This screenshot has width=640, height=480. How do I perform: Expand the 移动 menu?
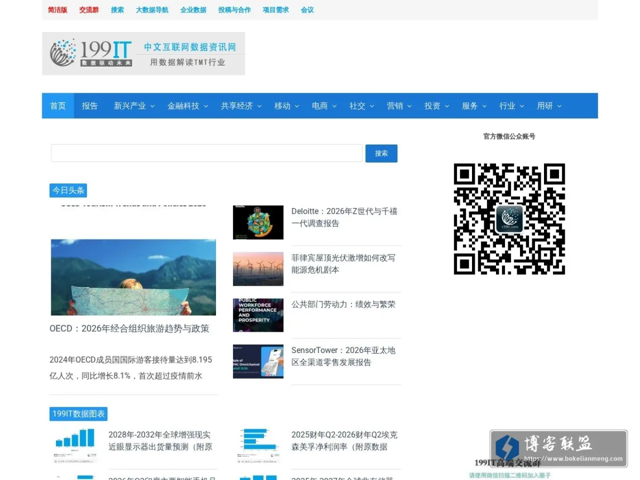pos(286,106)
